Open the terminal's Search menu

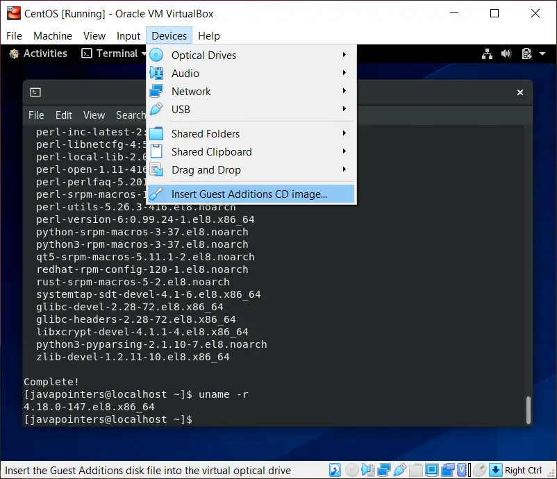131,115
